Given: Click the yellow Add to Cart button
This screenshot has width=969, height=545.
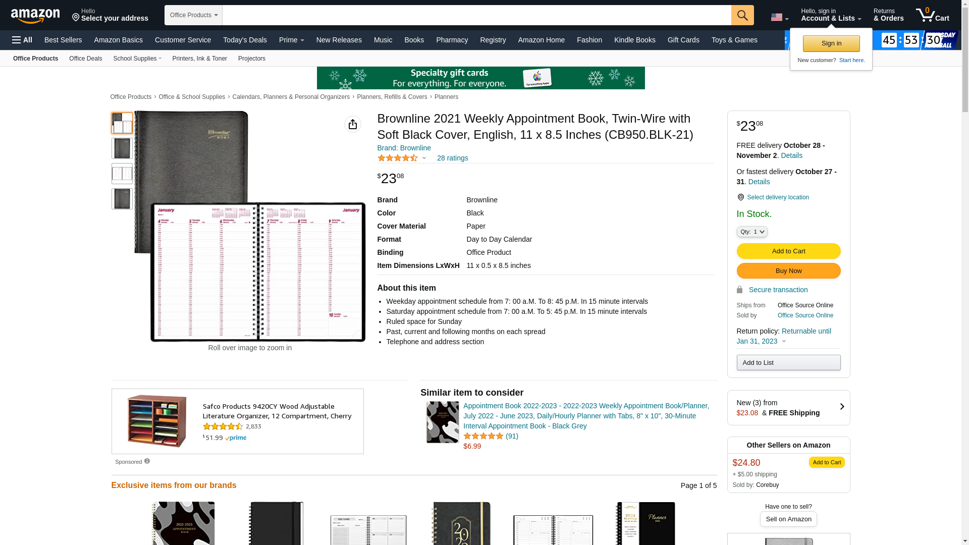Looking at the screenshot, I should (x=788, y=251).
